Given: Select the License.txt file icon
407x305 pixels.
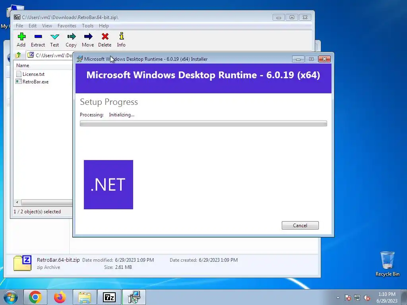Looking at the screenshot, I should 19,74.
